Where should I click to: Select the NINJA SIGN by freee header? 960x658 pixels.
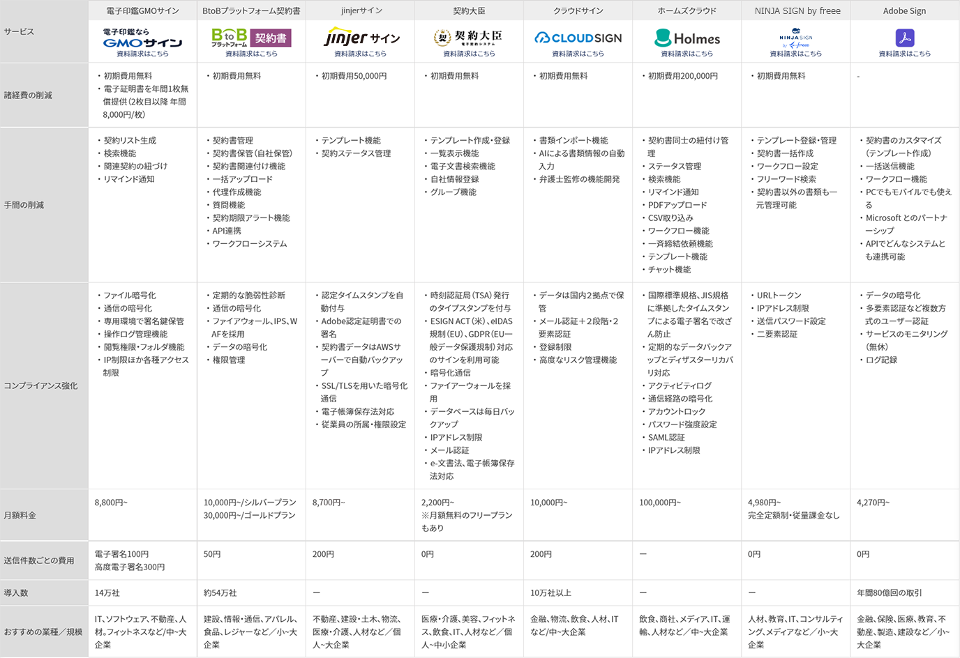coord(796,11)
